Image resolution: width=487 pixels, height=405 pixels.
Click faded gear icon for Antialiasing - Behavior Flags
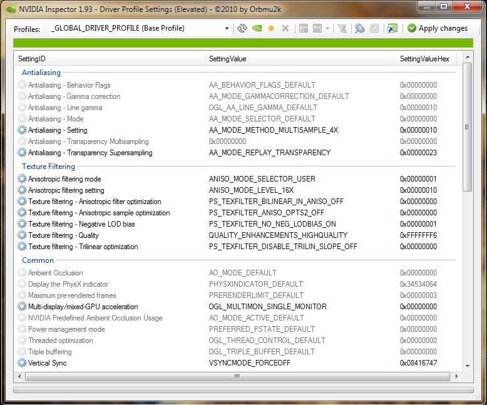[x=22, y=85]
